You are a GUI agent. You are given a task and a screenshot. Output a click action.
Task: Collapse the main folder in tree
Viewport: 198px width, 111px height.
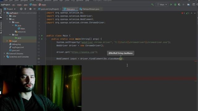click(x=10, y=22)
